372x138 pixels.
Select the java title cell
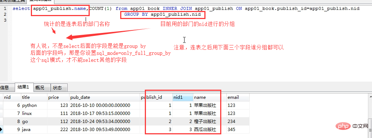tap(34, 130)
